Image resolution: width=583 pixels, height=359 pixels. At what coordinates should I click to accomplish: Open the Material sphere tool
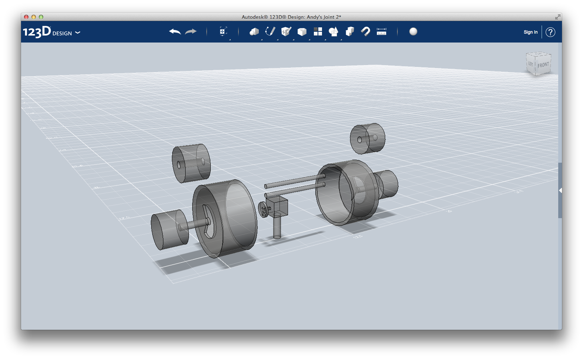(413, 32)
